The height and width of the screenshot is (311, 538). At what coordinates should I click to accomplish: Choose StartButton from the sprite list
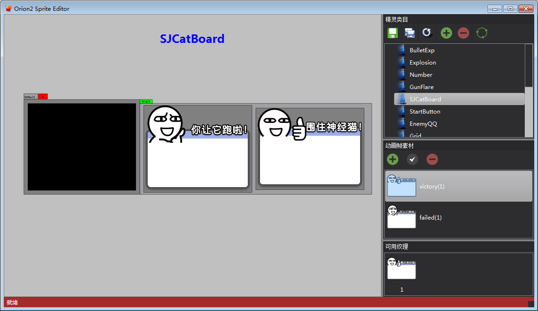pyautogui.click(x=425, y=112)
